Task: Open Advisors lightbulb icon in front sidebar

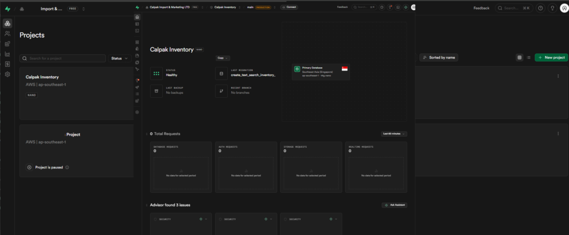Action: tap(137, 80)
